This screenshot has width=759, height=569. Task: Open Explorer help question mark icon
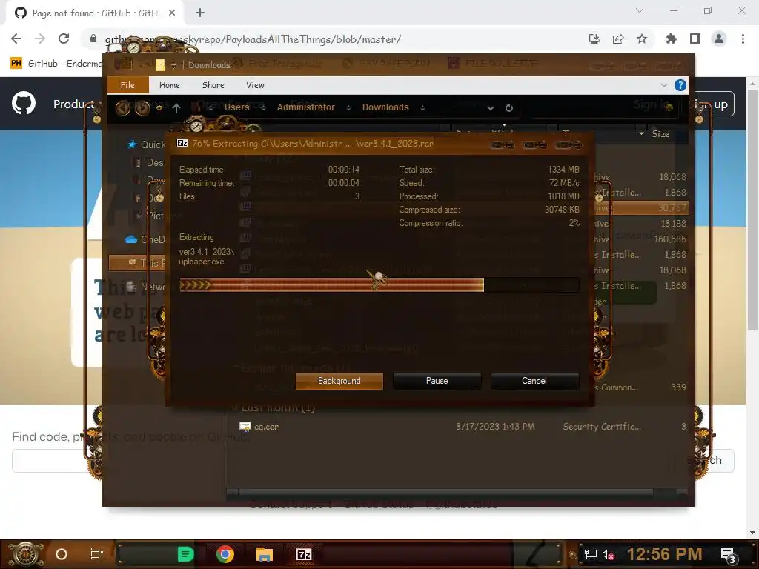click(x=680, y=85)
